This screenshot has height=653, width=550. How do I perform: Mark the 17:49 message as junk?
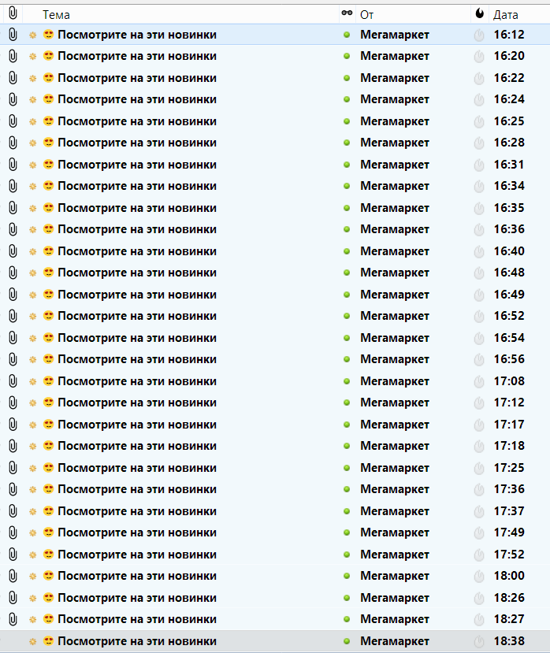click(x=479, y=533)
